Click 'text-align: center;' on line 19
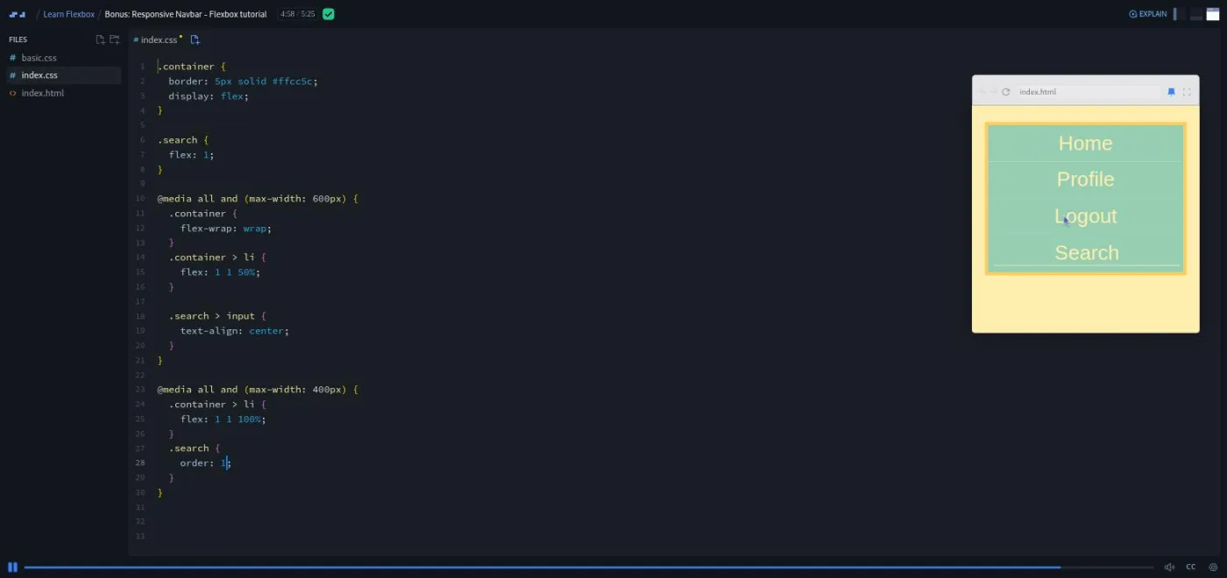 [x=235, y=331]
